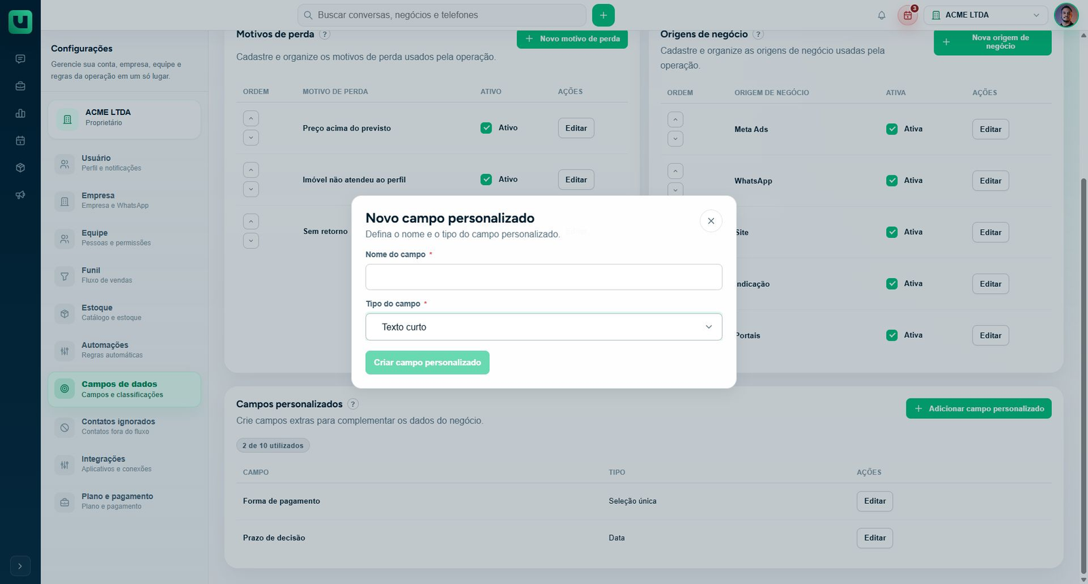The image size is (1088, 584).
Task: Click the help icon next to Campos personalizados
Action: (x=353, y=404)
